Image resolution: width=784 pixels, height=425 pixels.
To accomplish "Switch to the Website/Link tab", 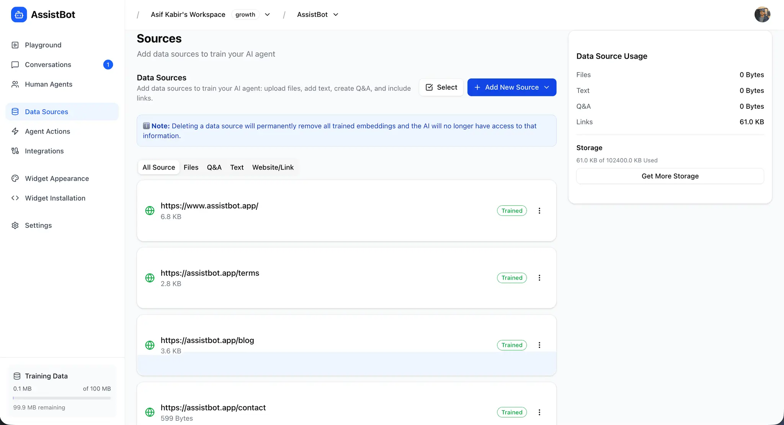I will (x=273, y=167).
